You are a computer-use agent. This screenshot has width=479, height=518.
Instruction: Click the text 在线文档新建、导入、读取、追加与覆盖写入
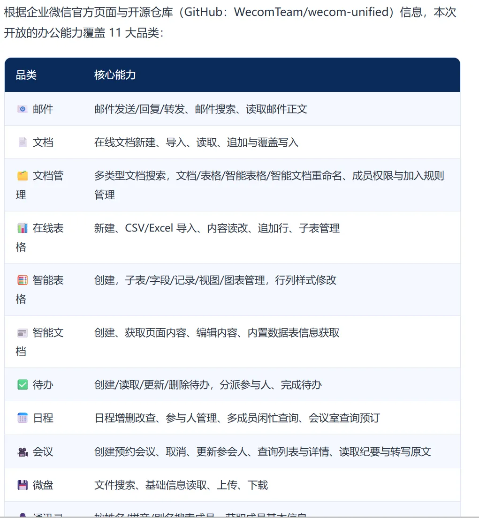(197, 143)
